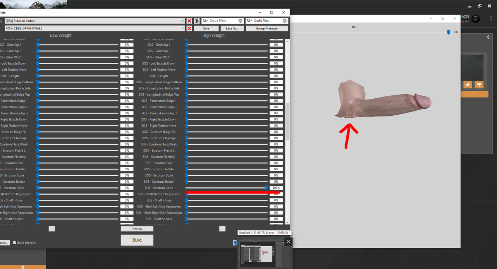Click the info icon near bottom of BodySlide
The width and height of the screenshot is (497, 269).
pyautogui.click(x=235, y=243)
